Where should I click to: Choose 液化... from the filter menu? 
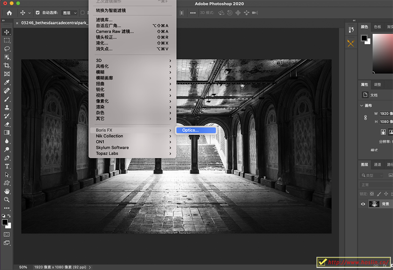click(x=133, y=43)
